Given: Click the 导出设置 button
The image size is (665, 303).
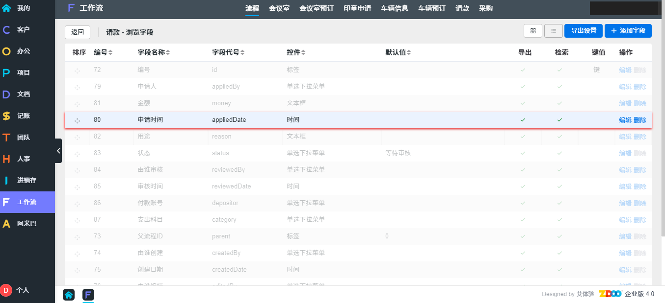Looking at the screenshot, I should [584, 31].
